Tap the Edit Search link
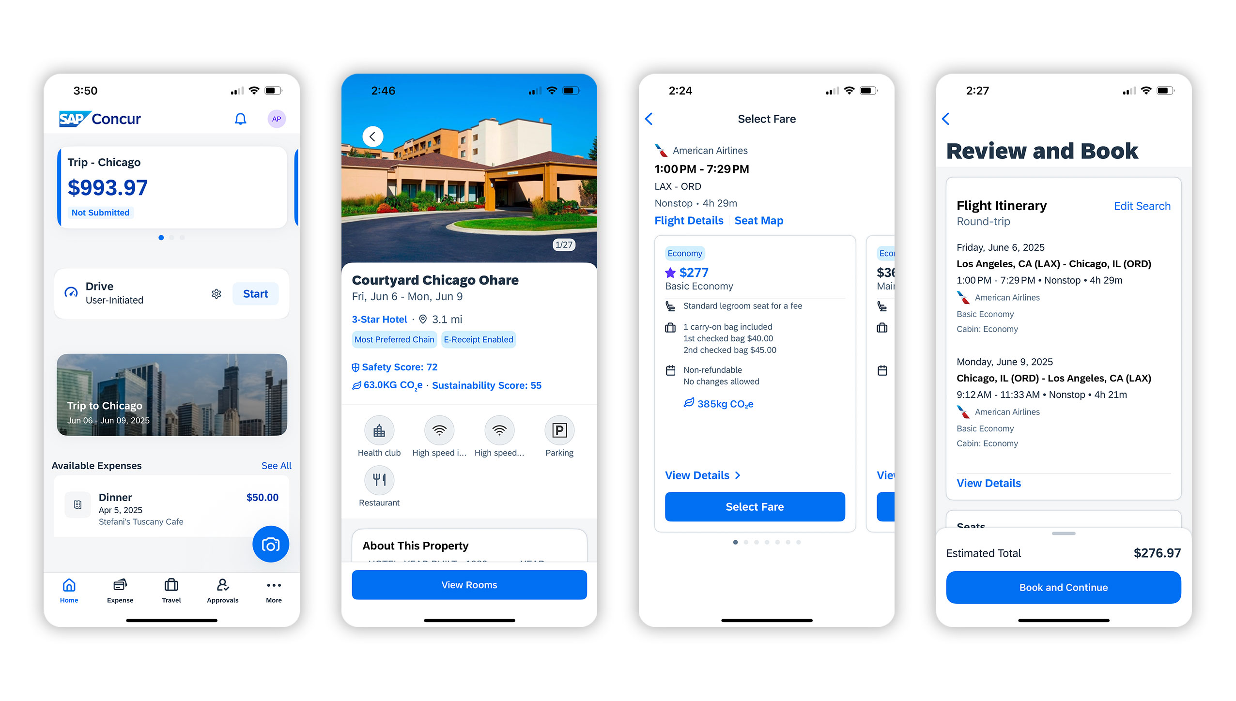Screen dimensions: 1236x701 [1145, 206]
